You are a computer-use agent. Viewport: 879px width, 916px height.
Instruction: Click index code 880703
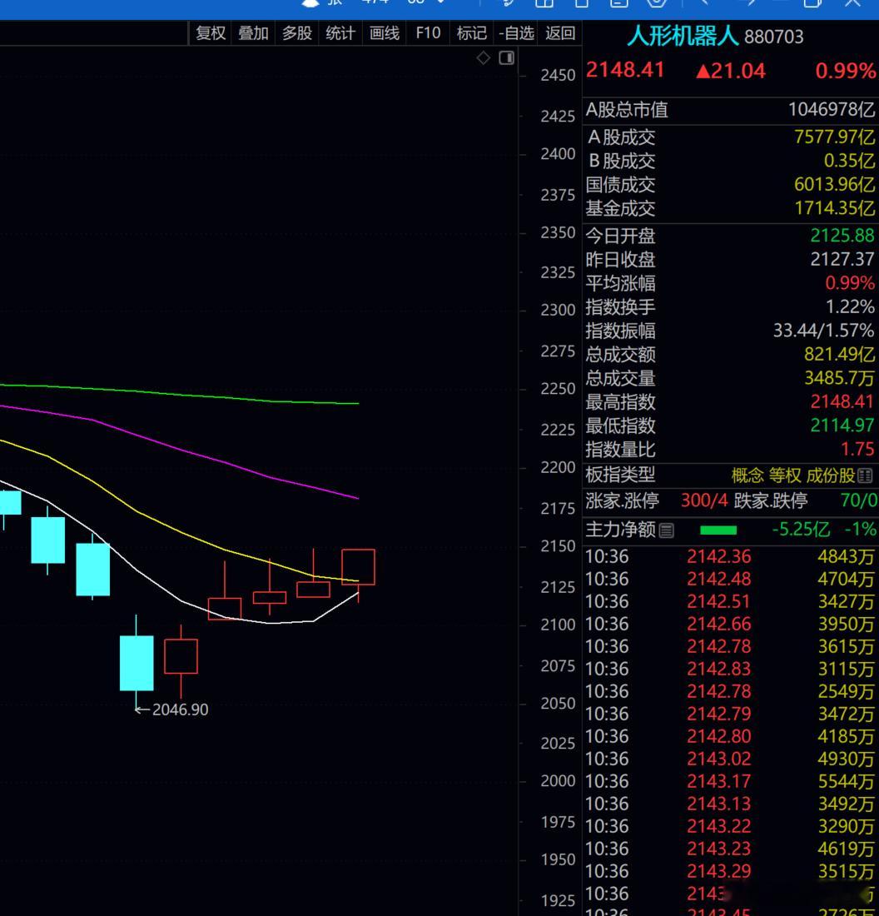774,37
